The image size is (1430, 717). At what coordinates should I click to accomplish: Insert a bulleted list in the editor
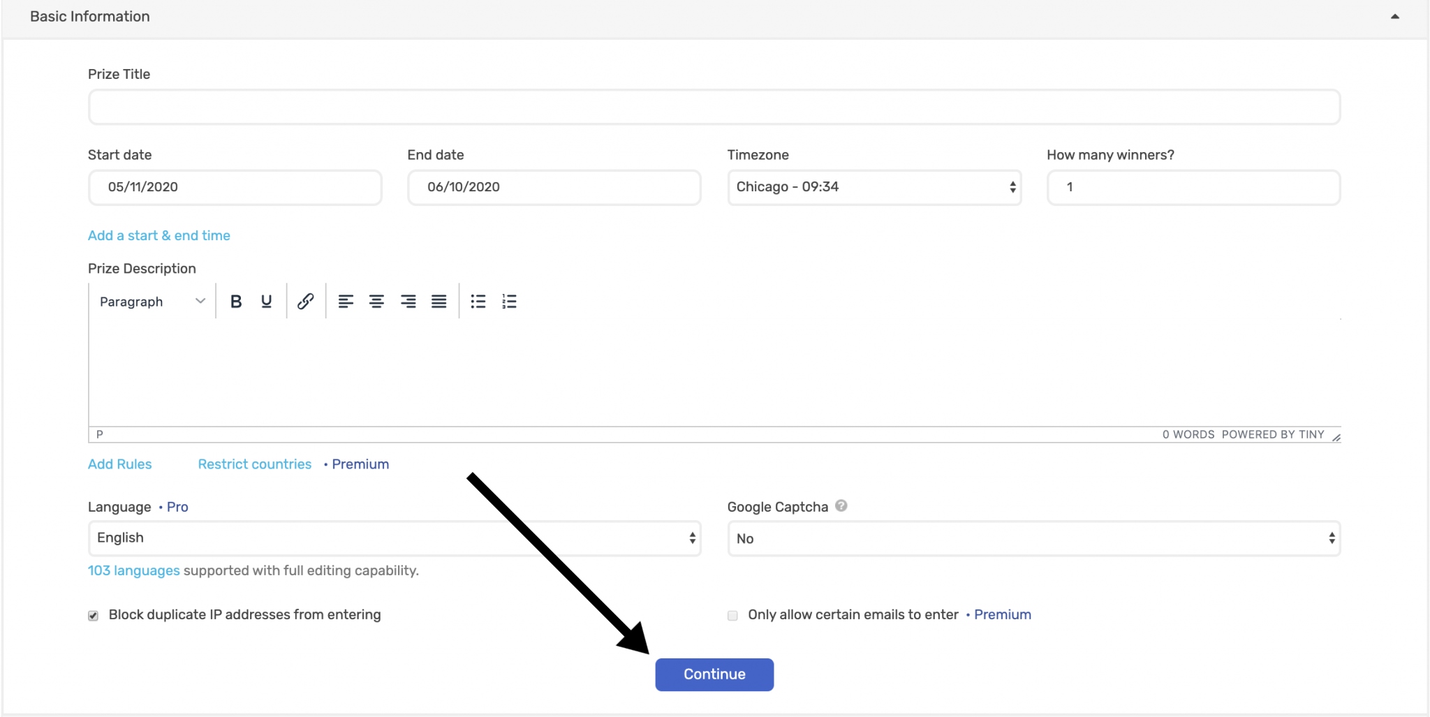[478, 301]
